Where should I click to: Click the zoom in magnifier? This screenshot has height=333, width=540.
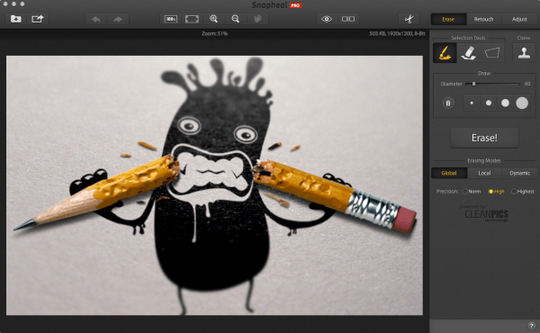(214, 19)
